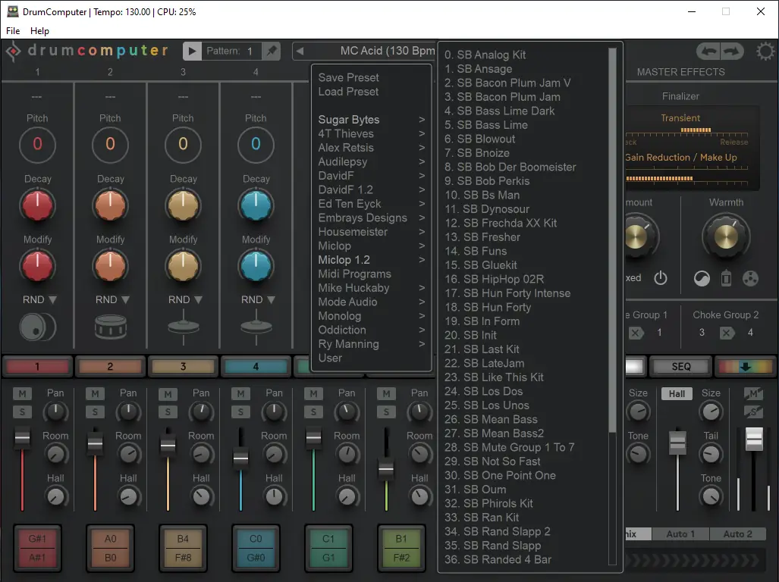
Task: Switch to the Auto 1 tab
Action: (680, 533)
